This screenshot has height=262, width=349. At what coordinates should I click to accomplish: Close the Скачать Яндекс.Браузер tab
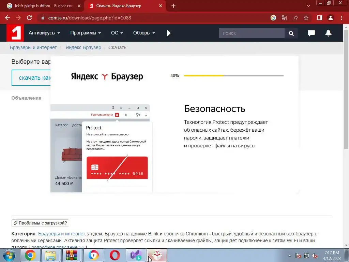click(161, 6)
